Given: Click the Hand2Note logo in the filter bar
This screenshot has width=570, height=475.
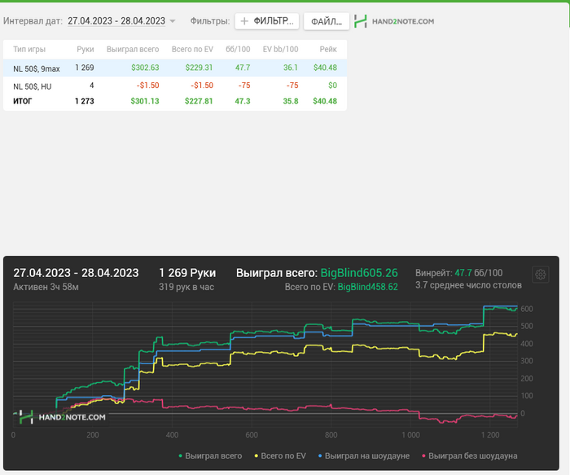Looking at the screenshot, I should (394, 21).
